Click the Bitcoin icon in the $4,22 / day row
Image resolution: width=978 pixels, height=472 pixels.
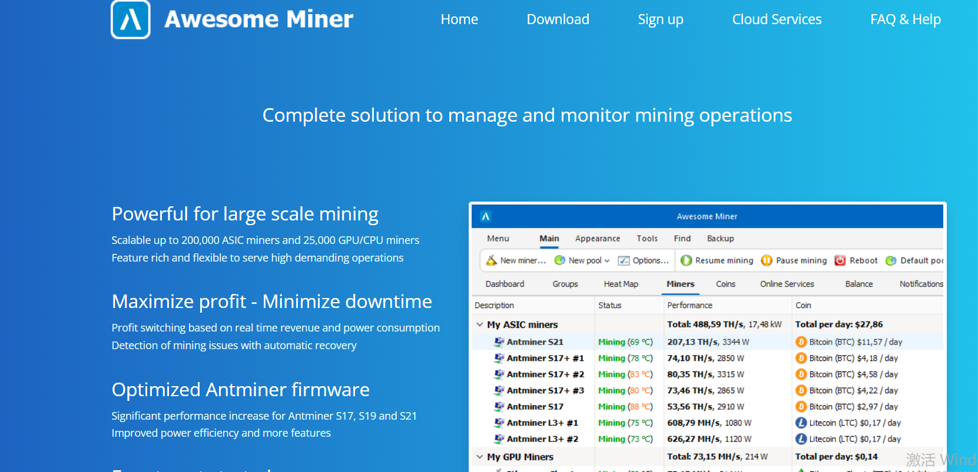[x=801, y=390]
